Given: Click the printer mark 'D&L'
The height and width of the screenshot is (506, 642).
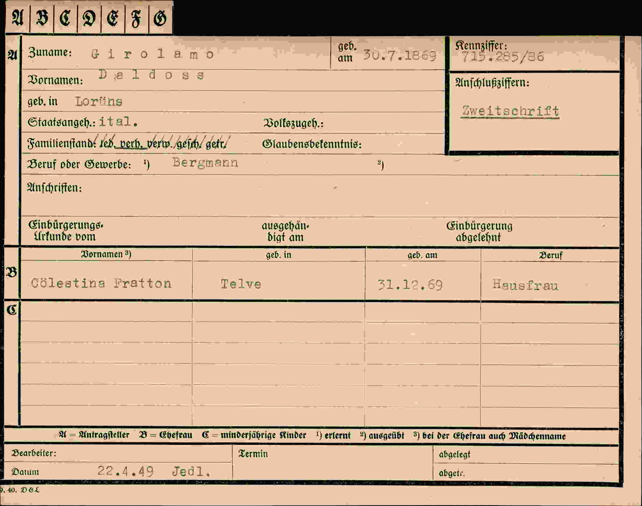Looking at the screenshot, I should 30,490.
